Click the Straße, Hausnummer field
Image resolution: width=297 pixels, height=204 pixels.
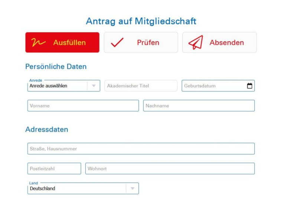click(141, 148)
